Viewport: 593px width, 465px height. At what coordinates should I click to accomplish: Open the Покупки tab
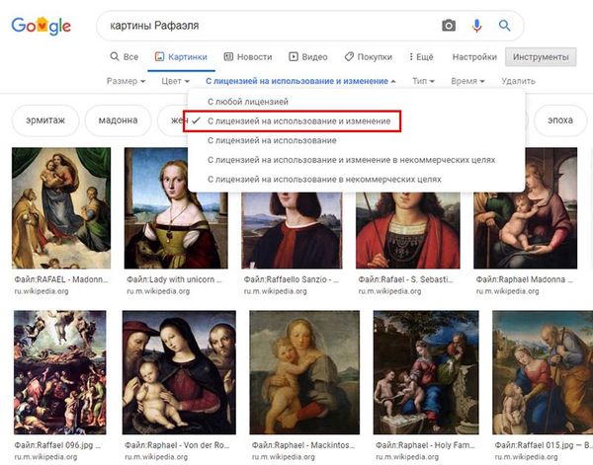click(369, 57)
